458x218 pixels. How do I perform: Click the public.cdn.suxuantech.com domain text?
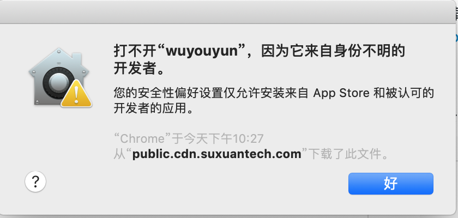coord(217,154)
